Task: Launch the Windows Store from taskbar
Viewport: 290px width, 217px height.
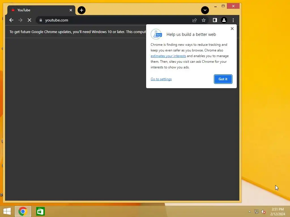Action: 40,211
